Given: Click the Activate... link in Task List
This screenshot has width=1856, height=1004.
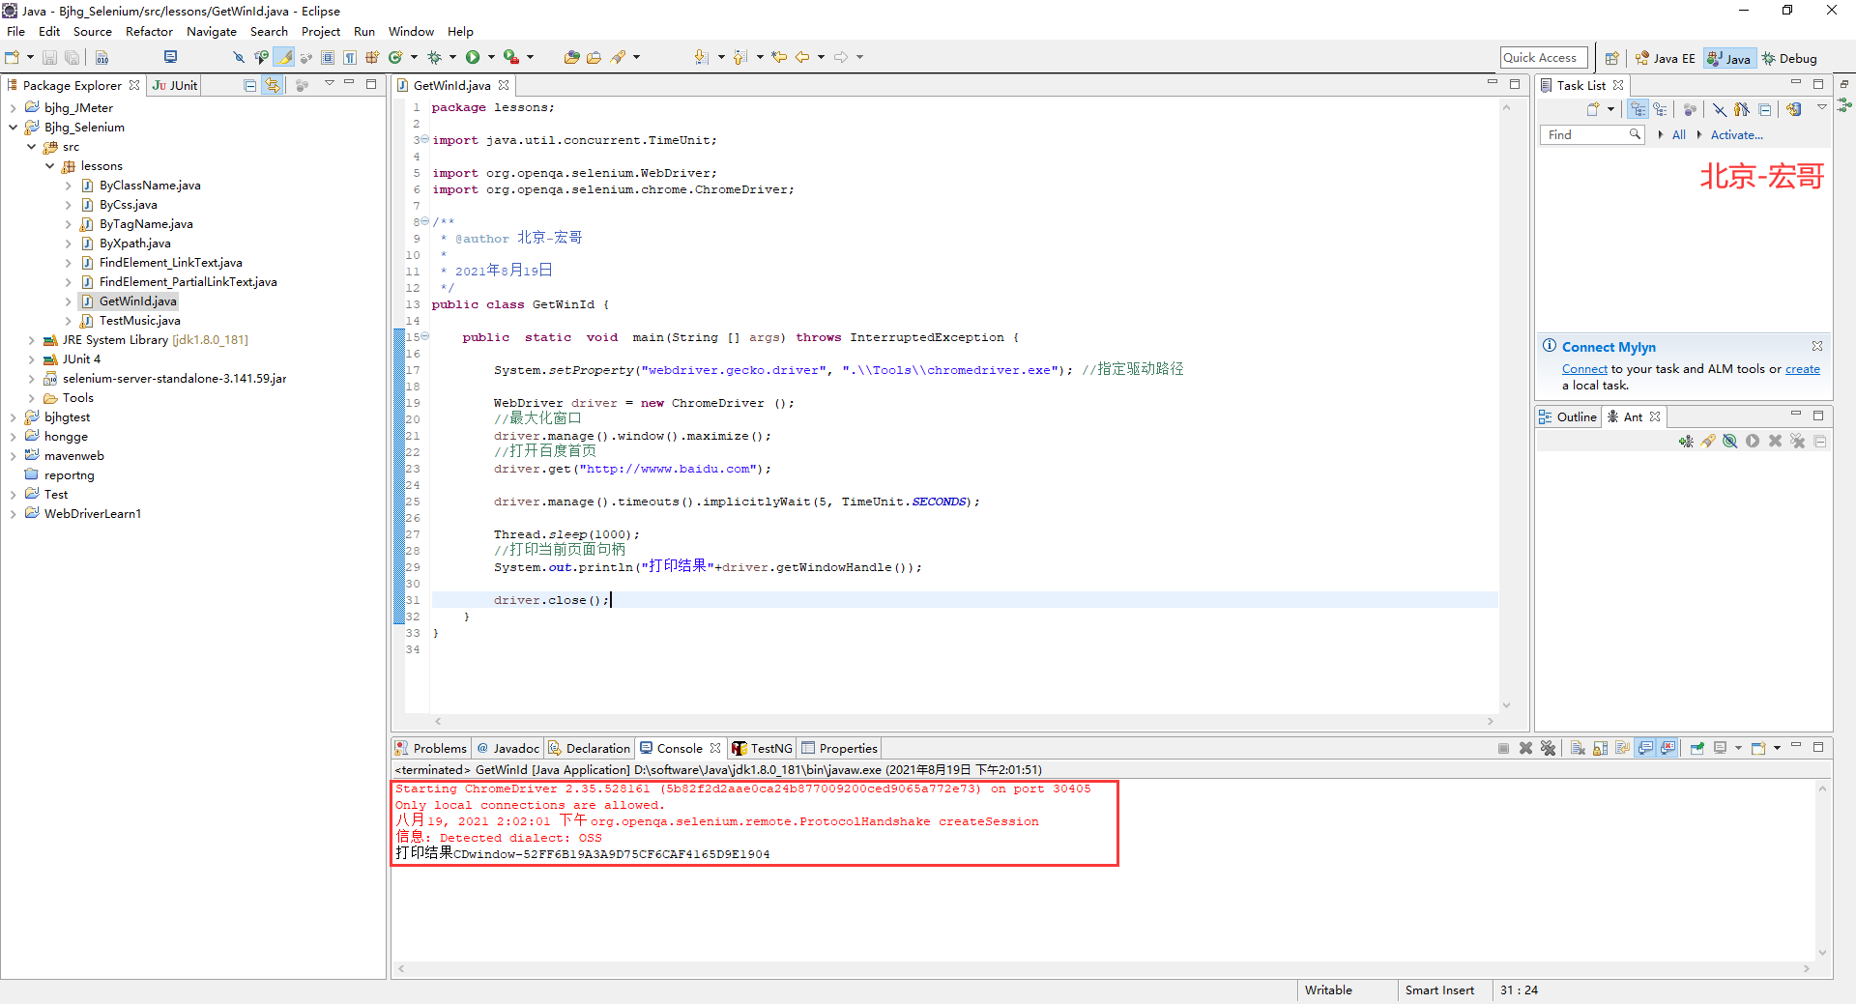Looking at the screenshot, I should (1736, 135).
